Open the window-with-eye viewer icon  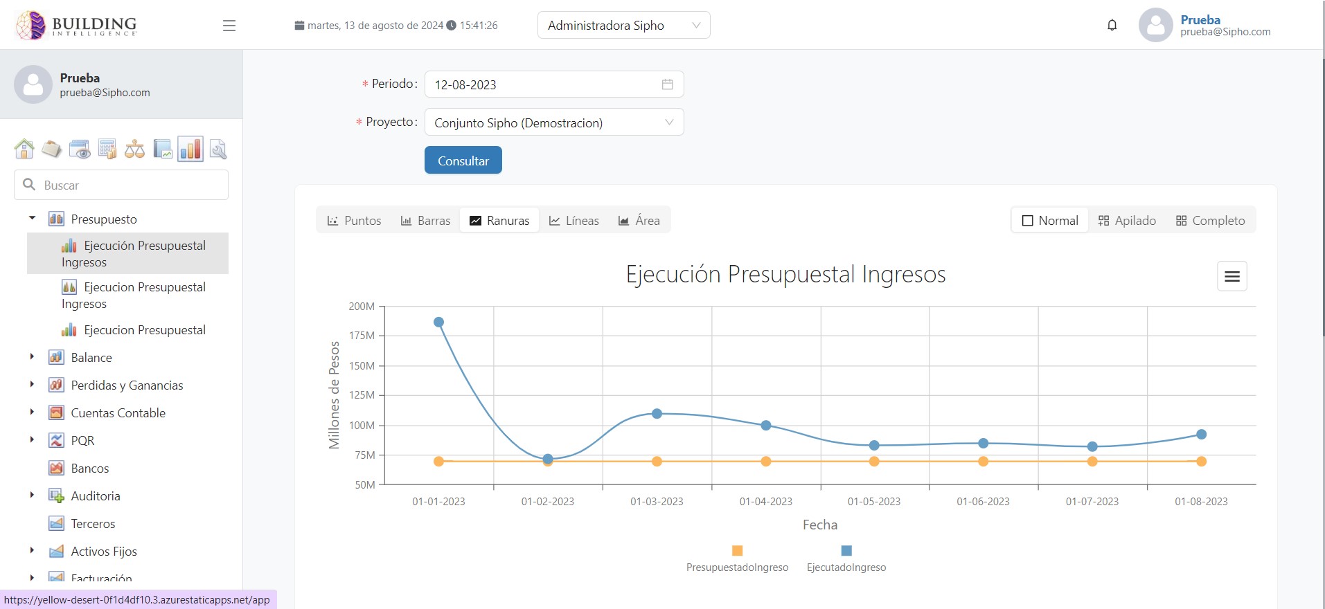[80, 149]
